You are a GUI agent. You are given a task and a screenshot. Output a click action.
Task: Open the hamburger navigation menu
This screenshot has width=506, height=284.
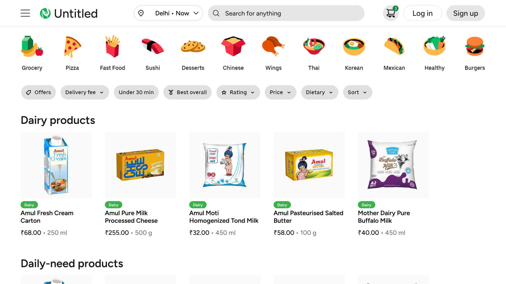(x=25, y=13)
